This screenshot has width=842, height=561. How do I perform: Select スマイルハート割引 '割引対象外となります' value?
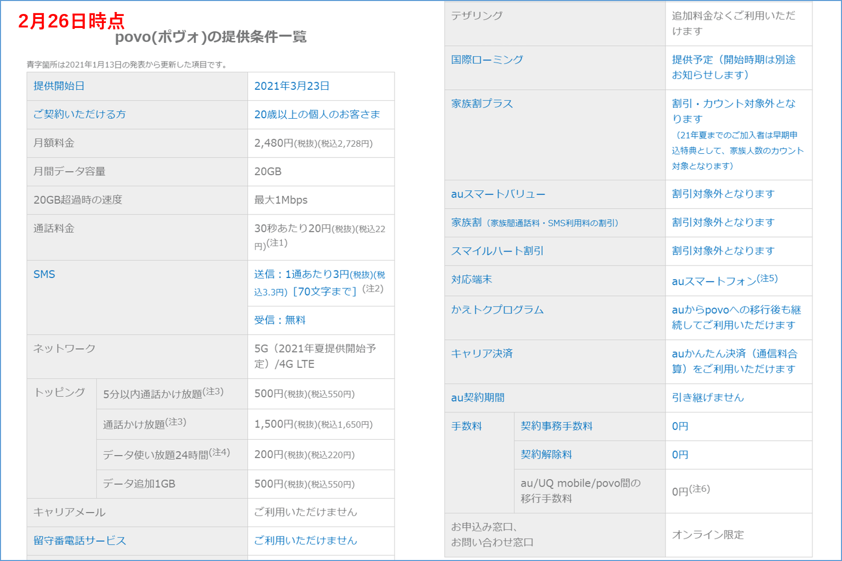(723, 251)
